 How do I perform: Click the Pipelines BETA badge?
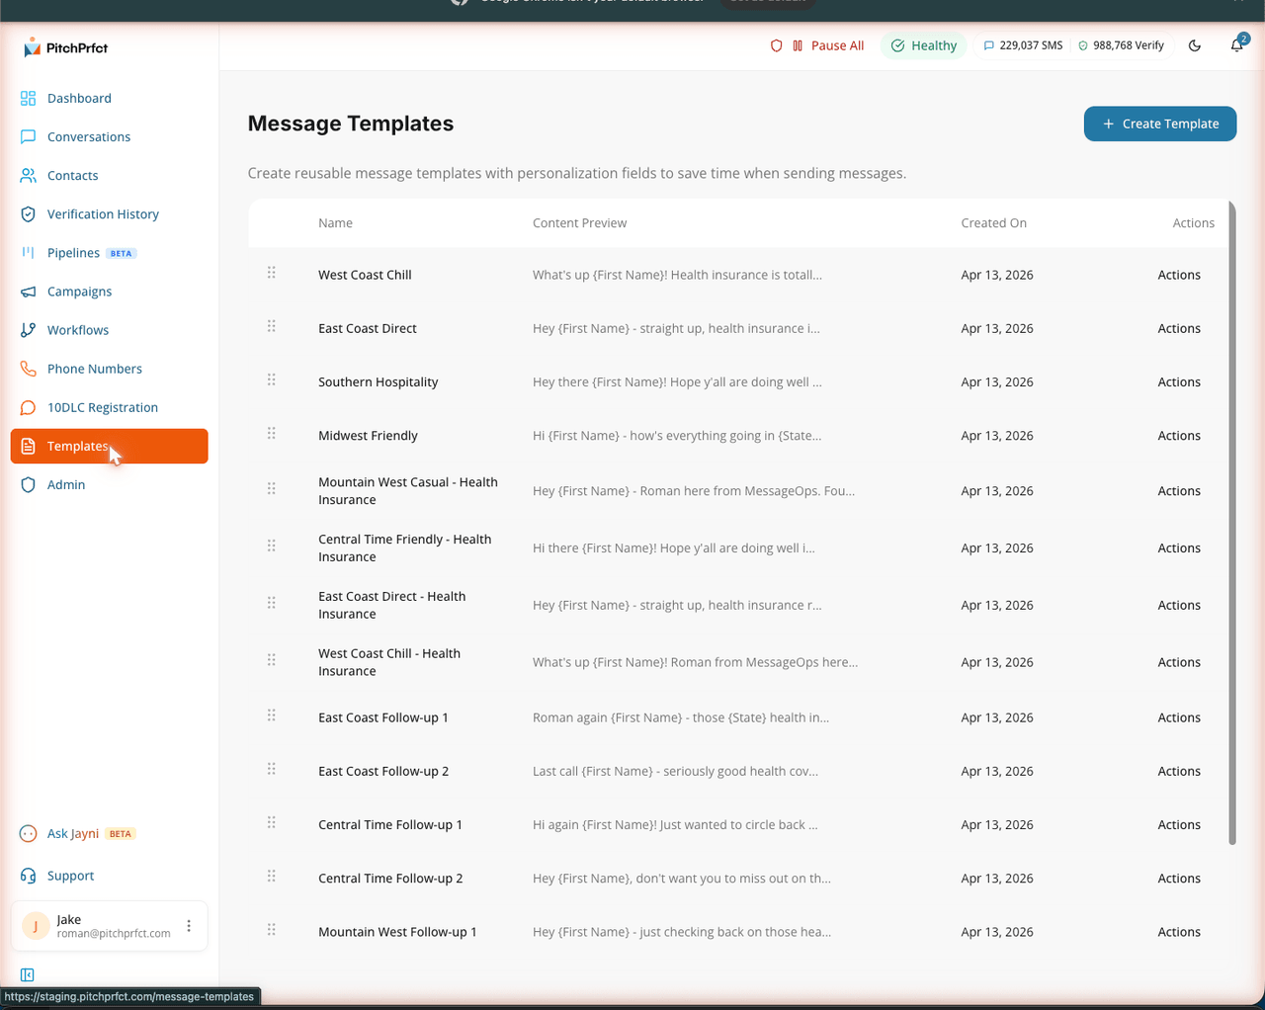click(x=121, y=253)
